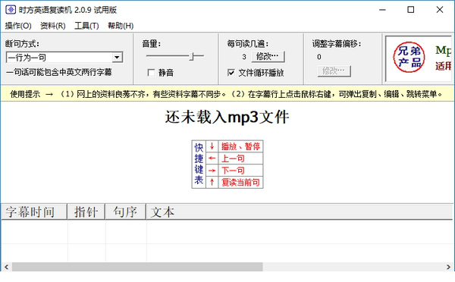The height and width of the screenshot is (282, 455).
Task: Click the 一句话可能包含中英文两行字幕 hint text
Action: click(x=59, y=72)
